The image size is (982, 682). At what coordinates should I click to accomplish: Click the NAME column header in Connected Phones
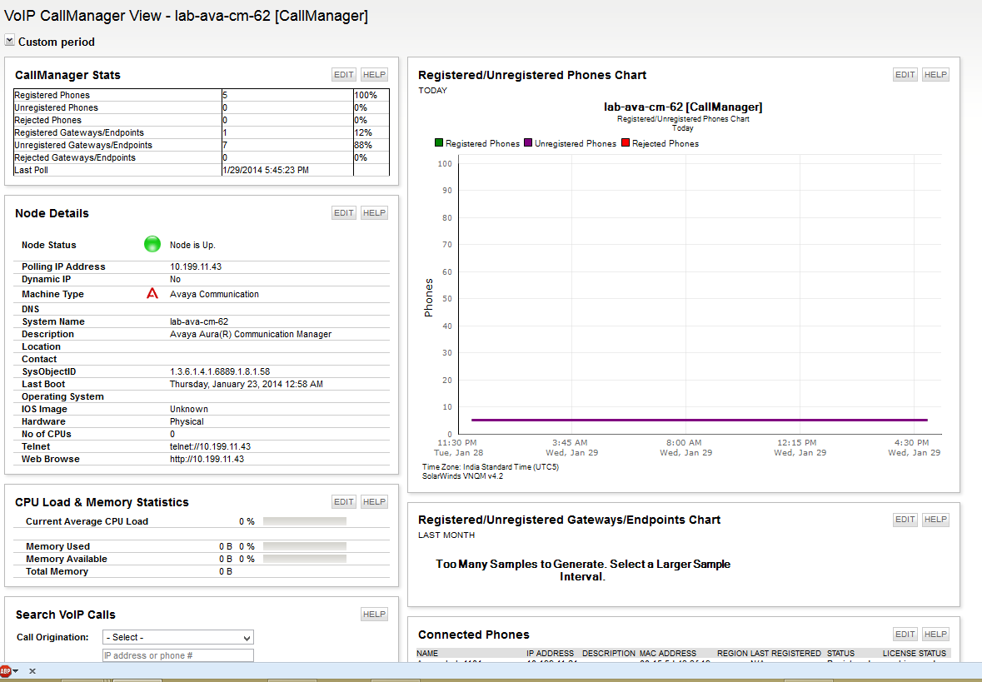(428, 653)
